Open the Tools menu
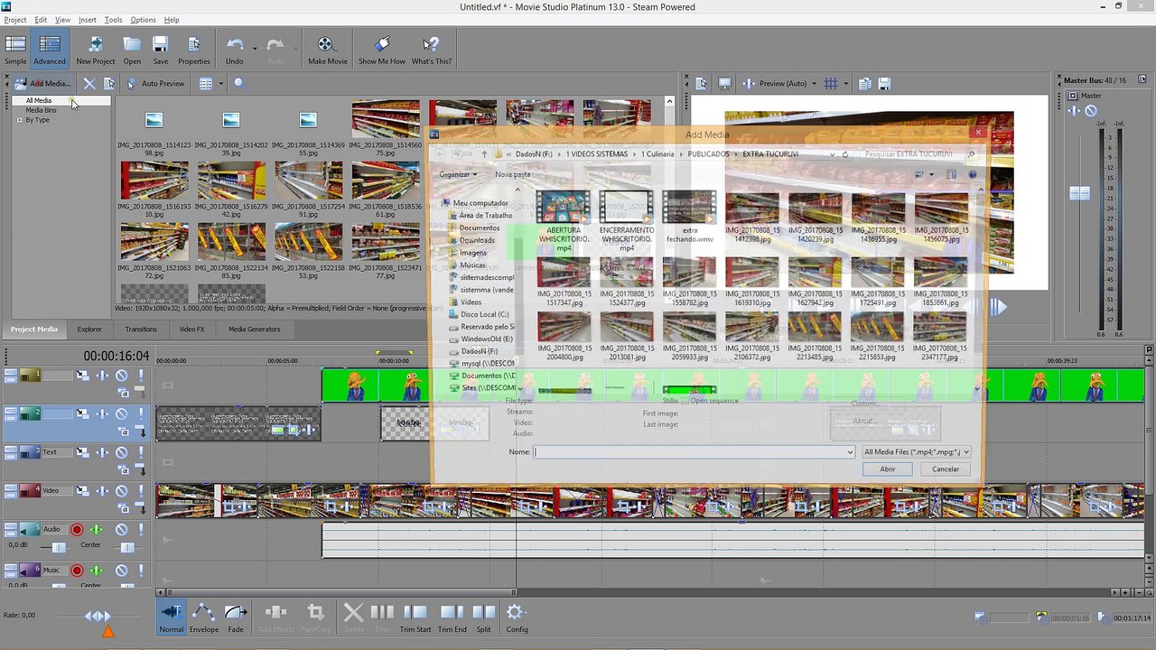 coord(113,20)
